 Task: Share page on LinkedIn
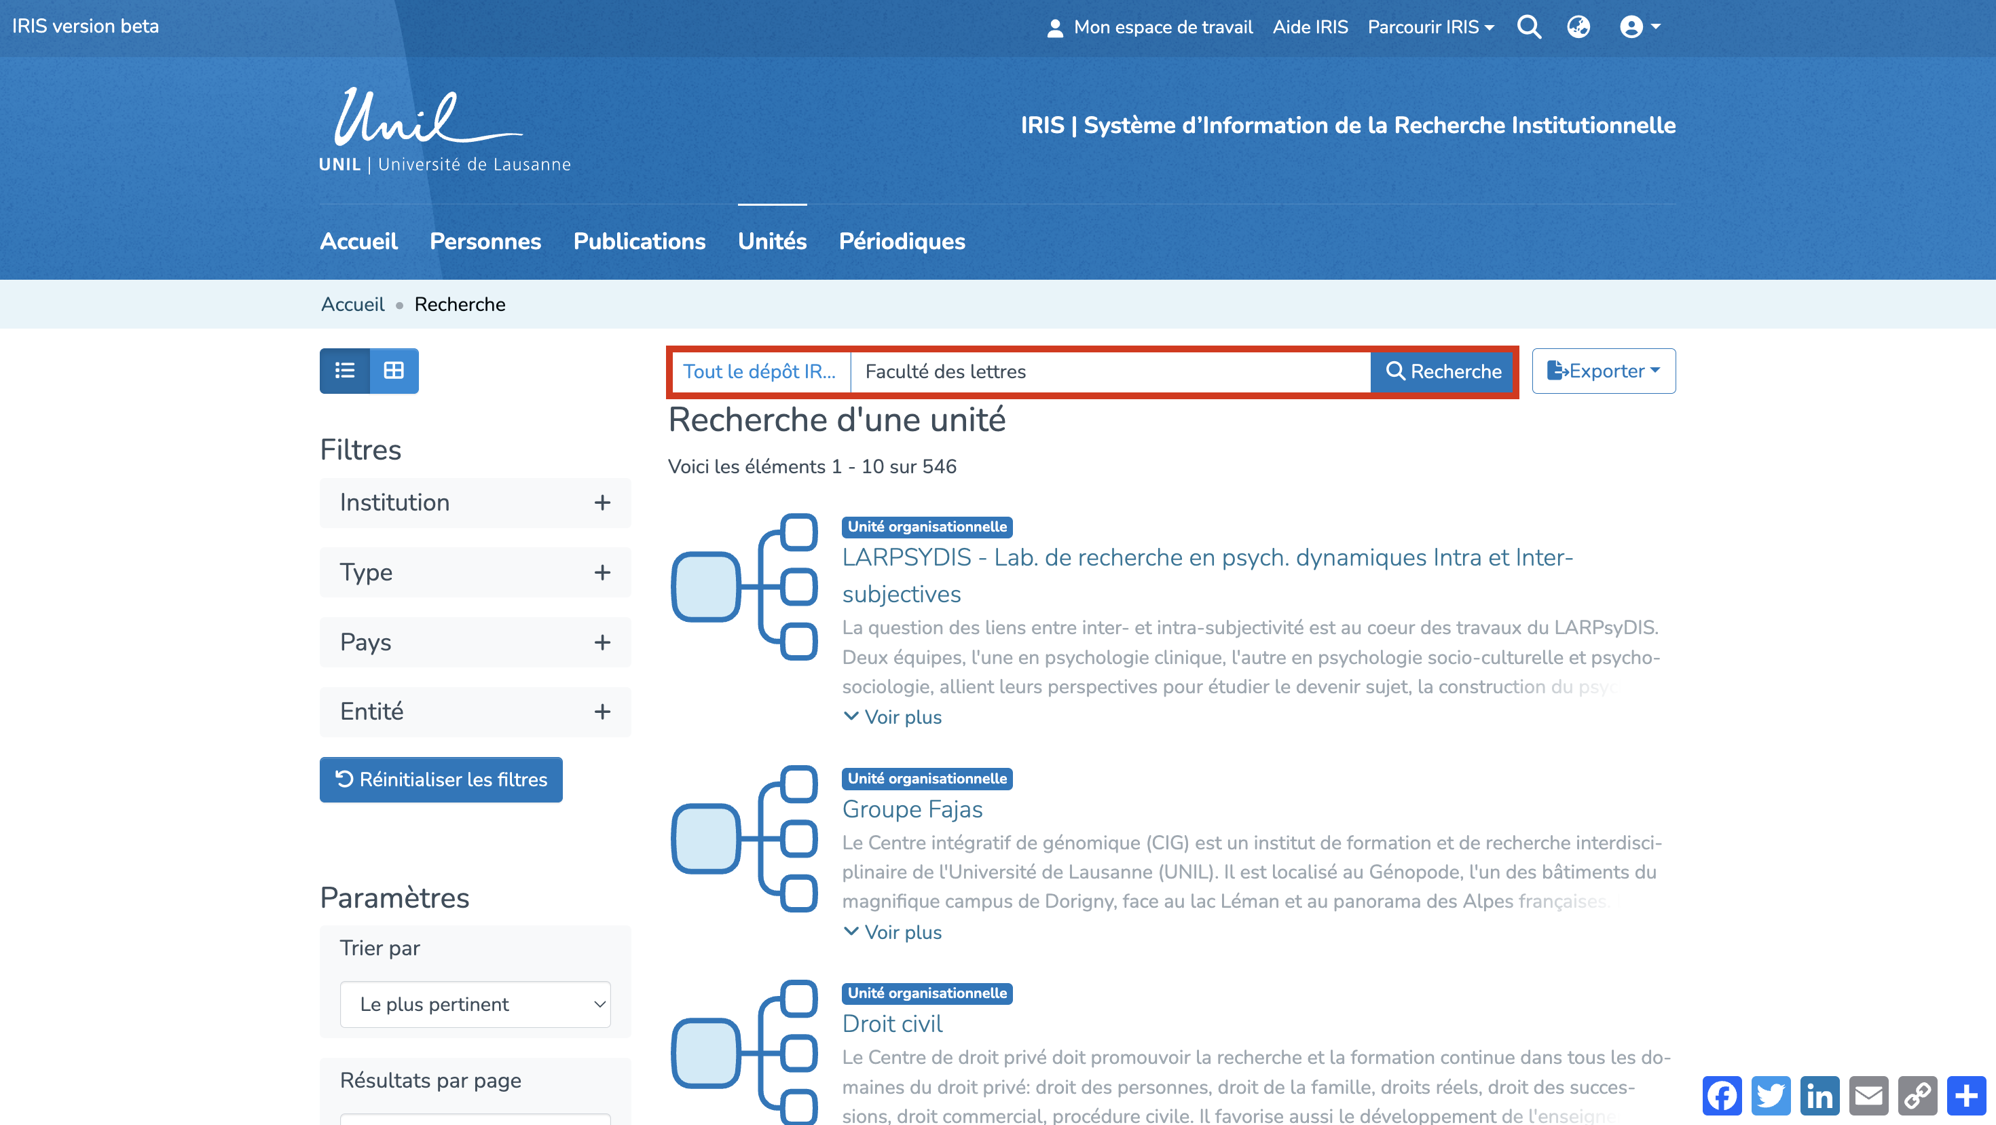(1819, 1096)
